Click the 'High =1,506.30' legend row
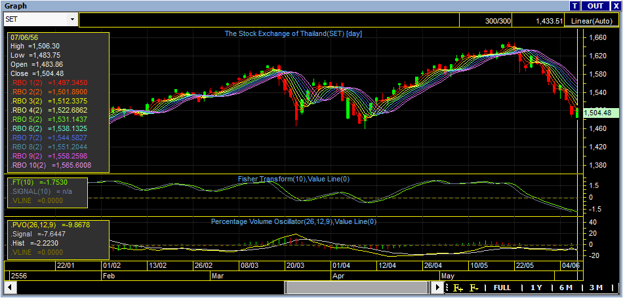Viewport: 623px width, 298px height. pos(35,46)
